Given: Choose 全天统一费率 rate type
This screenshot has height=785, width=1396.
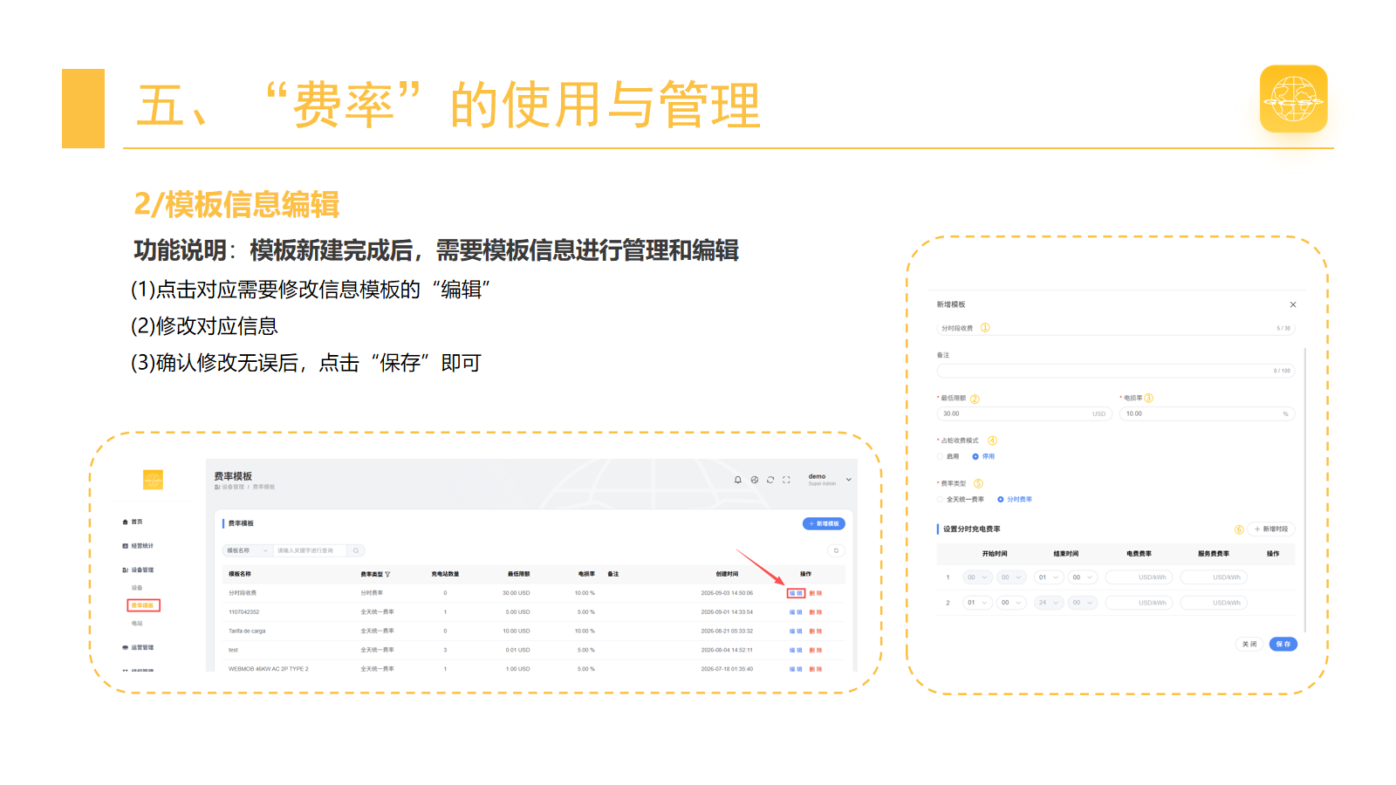Looking at the screenshot, I should [x=961, y=499].
